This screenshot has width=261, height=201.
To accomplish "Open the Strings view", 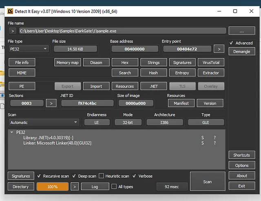I will 153,63.
